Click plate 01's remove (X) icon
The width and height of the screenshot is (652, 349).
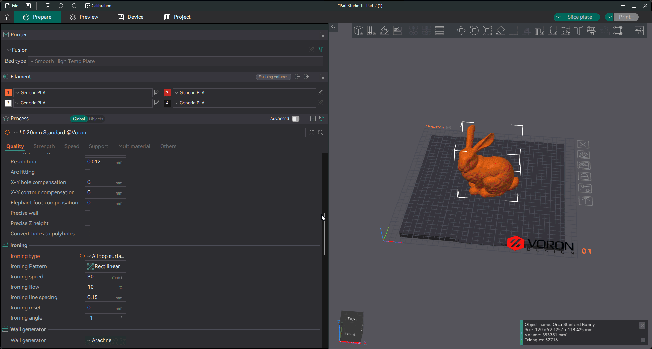[583, 145]
